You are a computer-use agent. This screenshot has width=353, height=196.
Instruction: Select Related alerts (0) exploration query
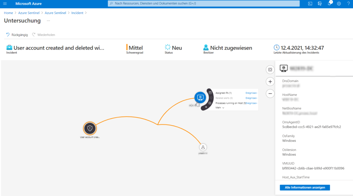[224, 98]
